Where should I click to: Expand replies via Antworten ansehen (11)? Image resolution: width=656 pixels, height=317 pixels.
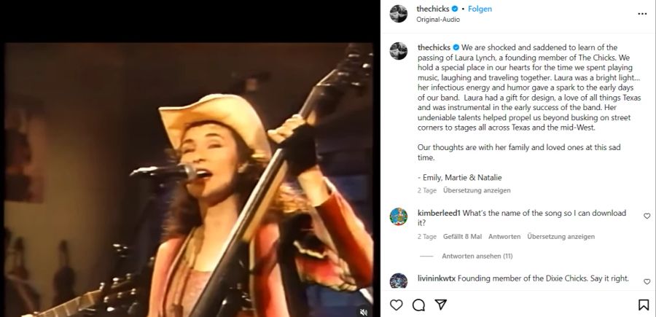477,256
